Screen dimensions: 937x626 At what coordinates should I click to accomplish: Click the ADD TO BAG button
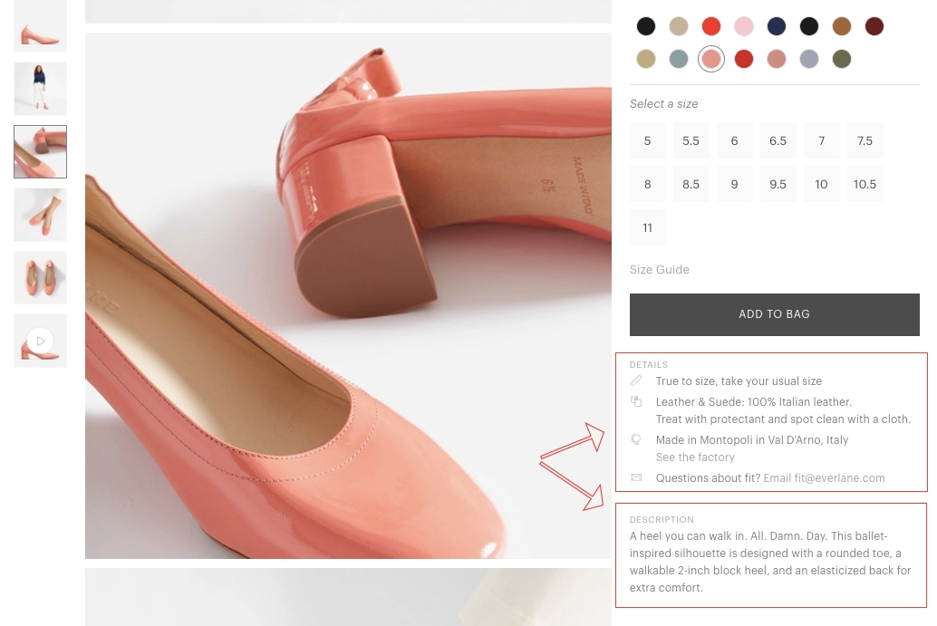(774, 313)
